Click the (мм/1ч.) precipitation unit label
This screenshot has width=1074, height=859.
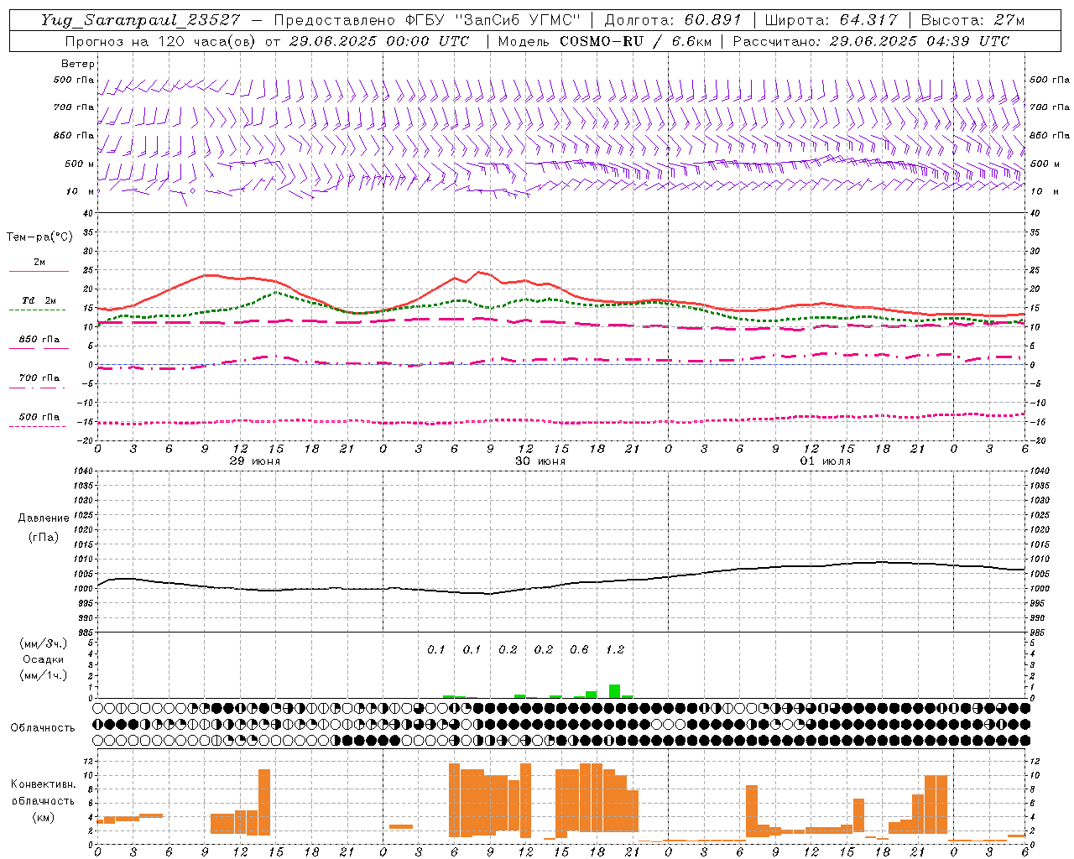[44, 675]
